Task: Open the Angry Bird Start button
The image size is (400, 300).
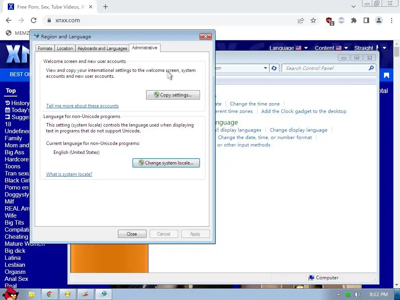Action: click(x=11, y=293)
